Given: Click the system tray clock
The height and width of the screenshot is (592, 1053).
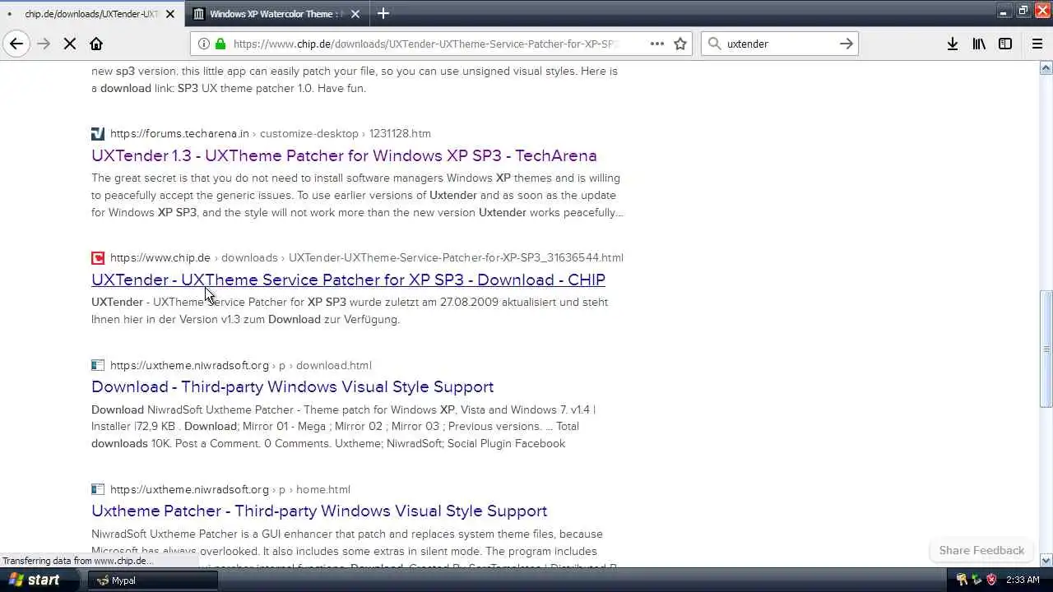Looking at the screenshot, I should pyautogui.click(x=1023, y=580).
